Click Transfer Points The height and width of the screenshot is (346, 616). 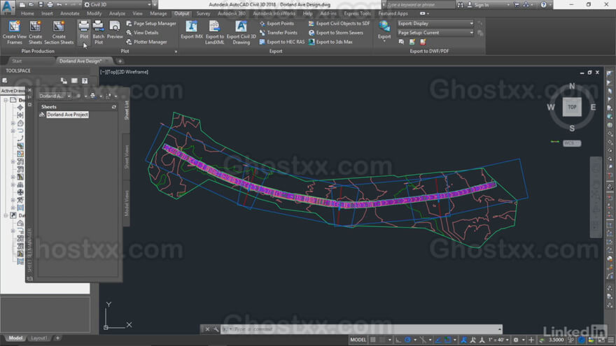(278, 33)
